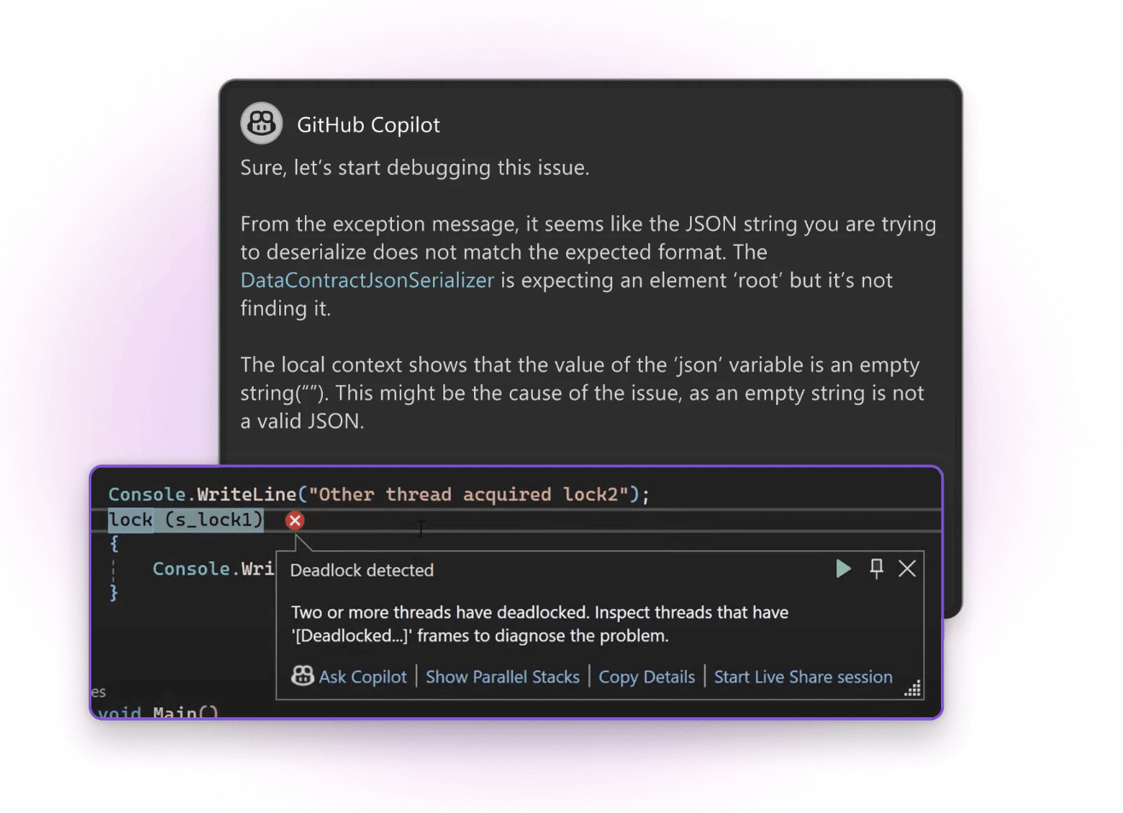This screenshot has width=1123, height=813.
Task: Click the GitHub Copilot header title
Action: [368, 125]
